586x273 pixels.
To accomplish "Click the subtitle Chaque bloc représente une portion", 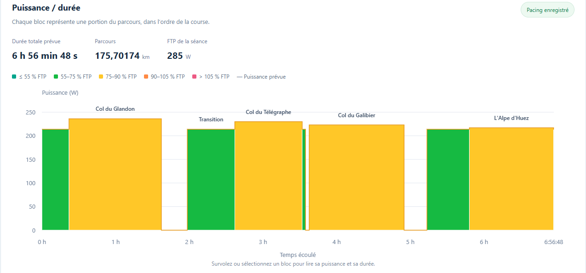I will (111, 22).
